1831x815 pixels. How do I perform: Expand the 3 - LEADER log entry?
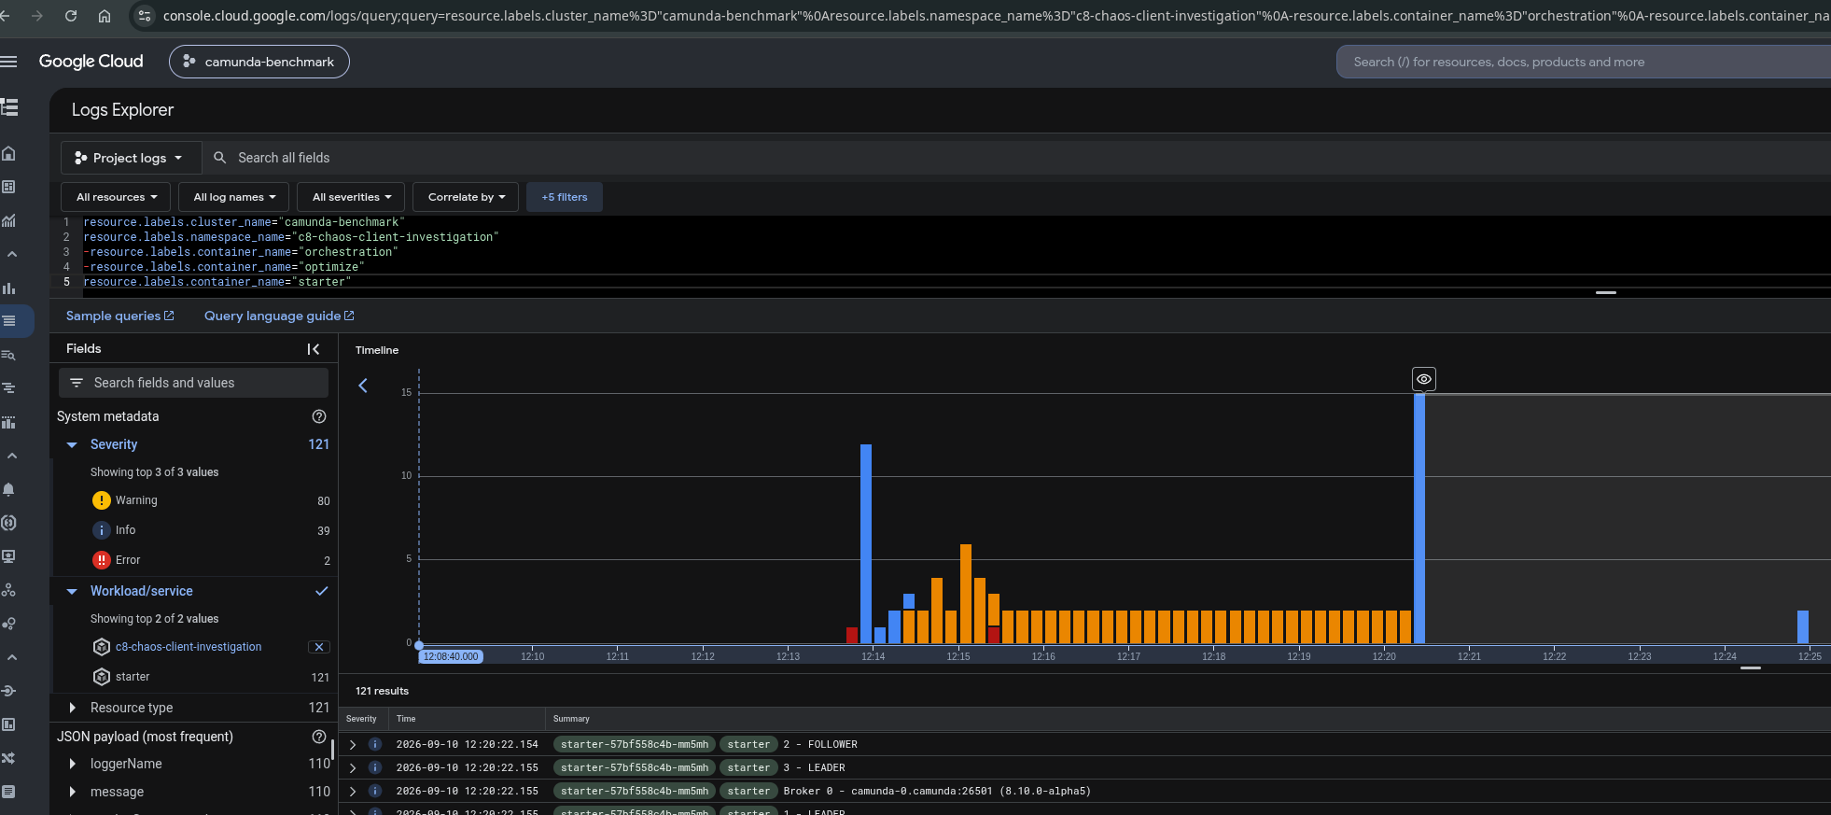tap(353, 768)
